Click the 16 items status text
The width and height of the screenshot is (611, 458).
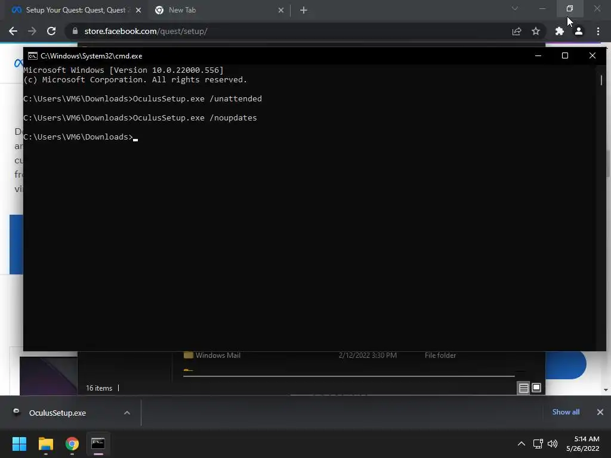pos(99,388)
